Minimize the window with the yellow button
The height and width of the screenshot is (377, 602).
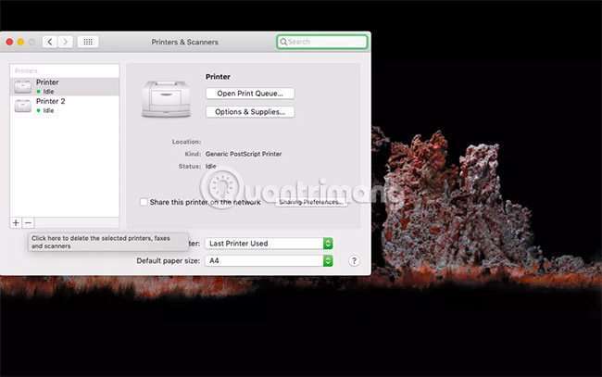coord(20,42)
